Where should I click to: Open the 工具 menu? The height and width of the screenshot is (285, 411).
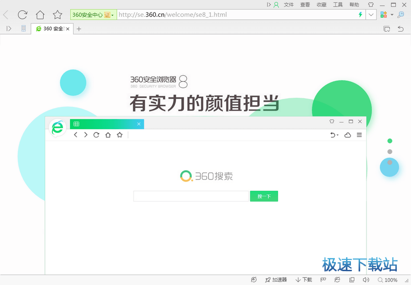coord(338,5)
